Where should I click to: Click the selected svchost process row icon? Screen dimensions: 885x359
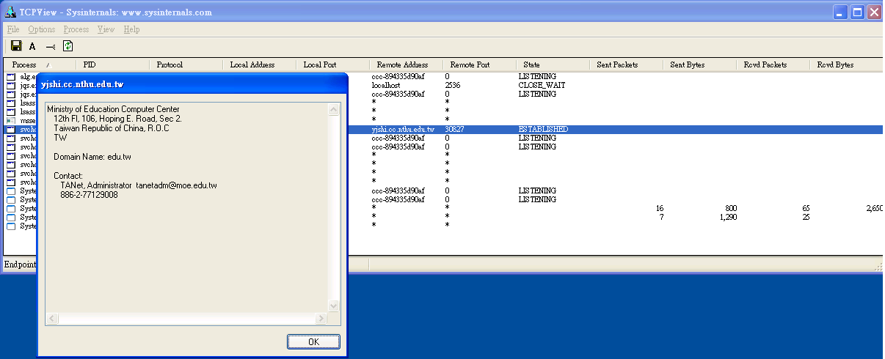[x=11, y=130]
